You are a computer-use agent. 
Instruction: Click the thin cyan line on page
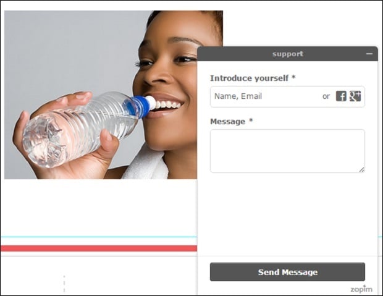(x=99, y=237)
